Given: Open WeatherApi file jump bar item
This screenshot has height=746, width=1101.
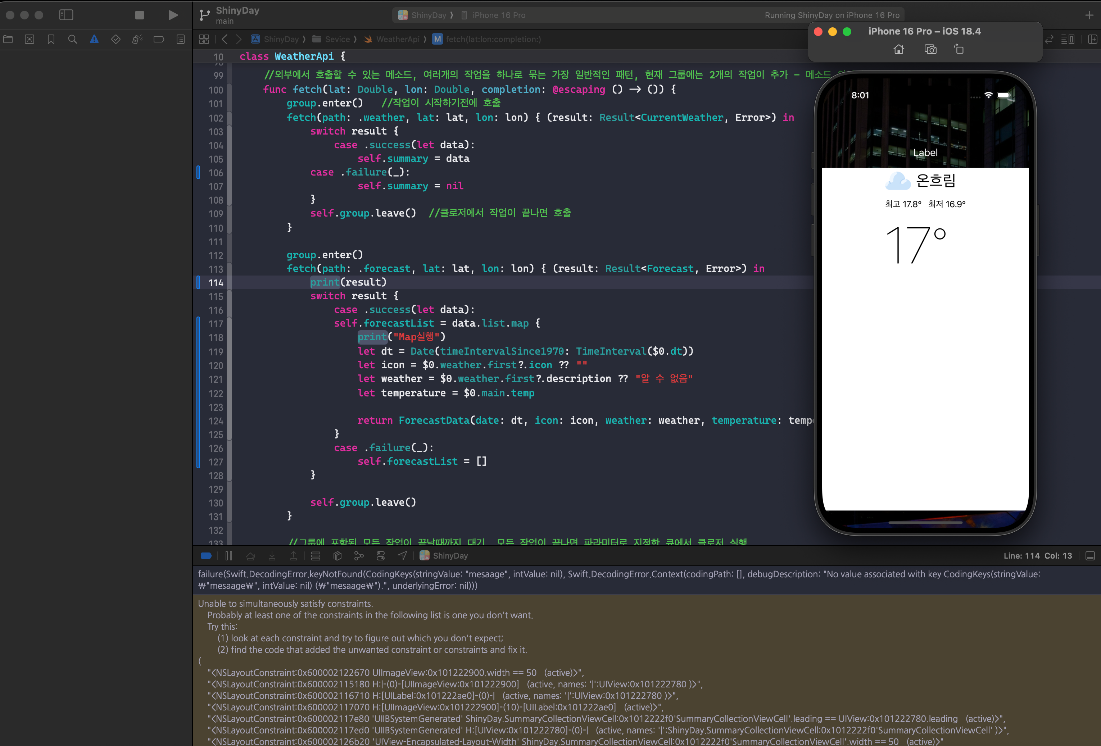Looking at the screenshot, I should click(x=392, y=39).
